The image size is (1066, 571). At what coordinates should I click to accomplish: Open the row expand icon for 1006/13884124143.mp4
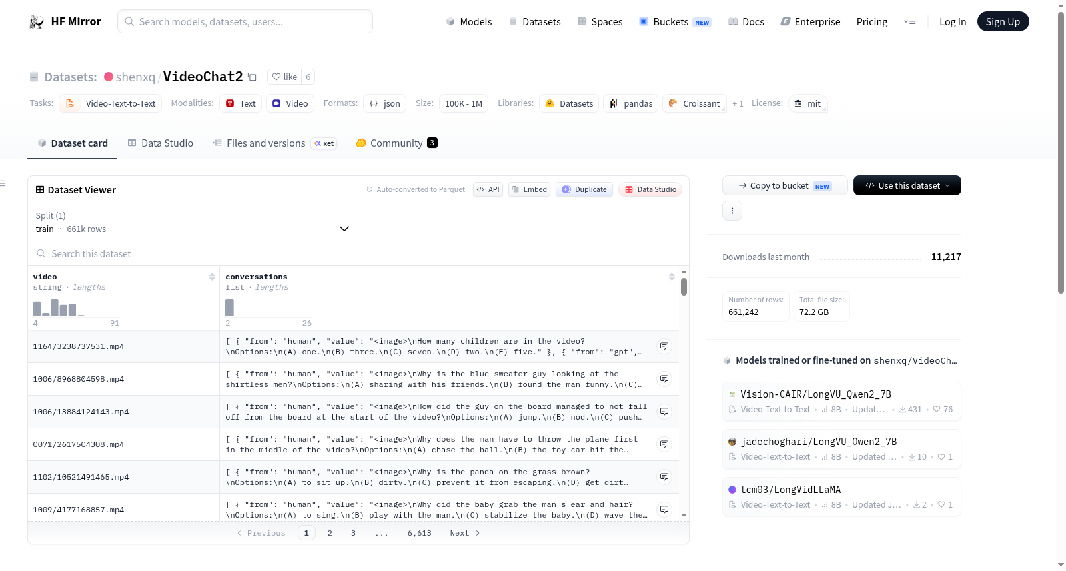click(664, 412)
